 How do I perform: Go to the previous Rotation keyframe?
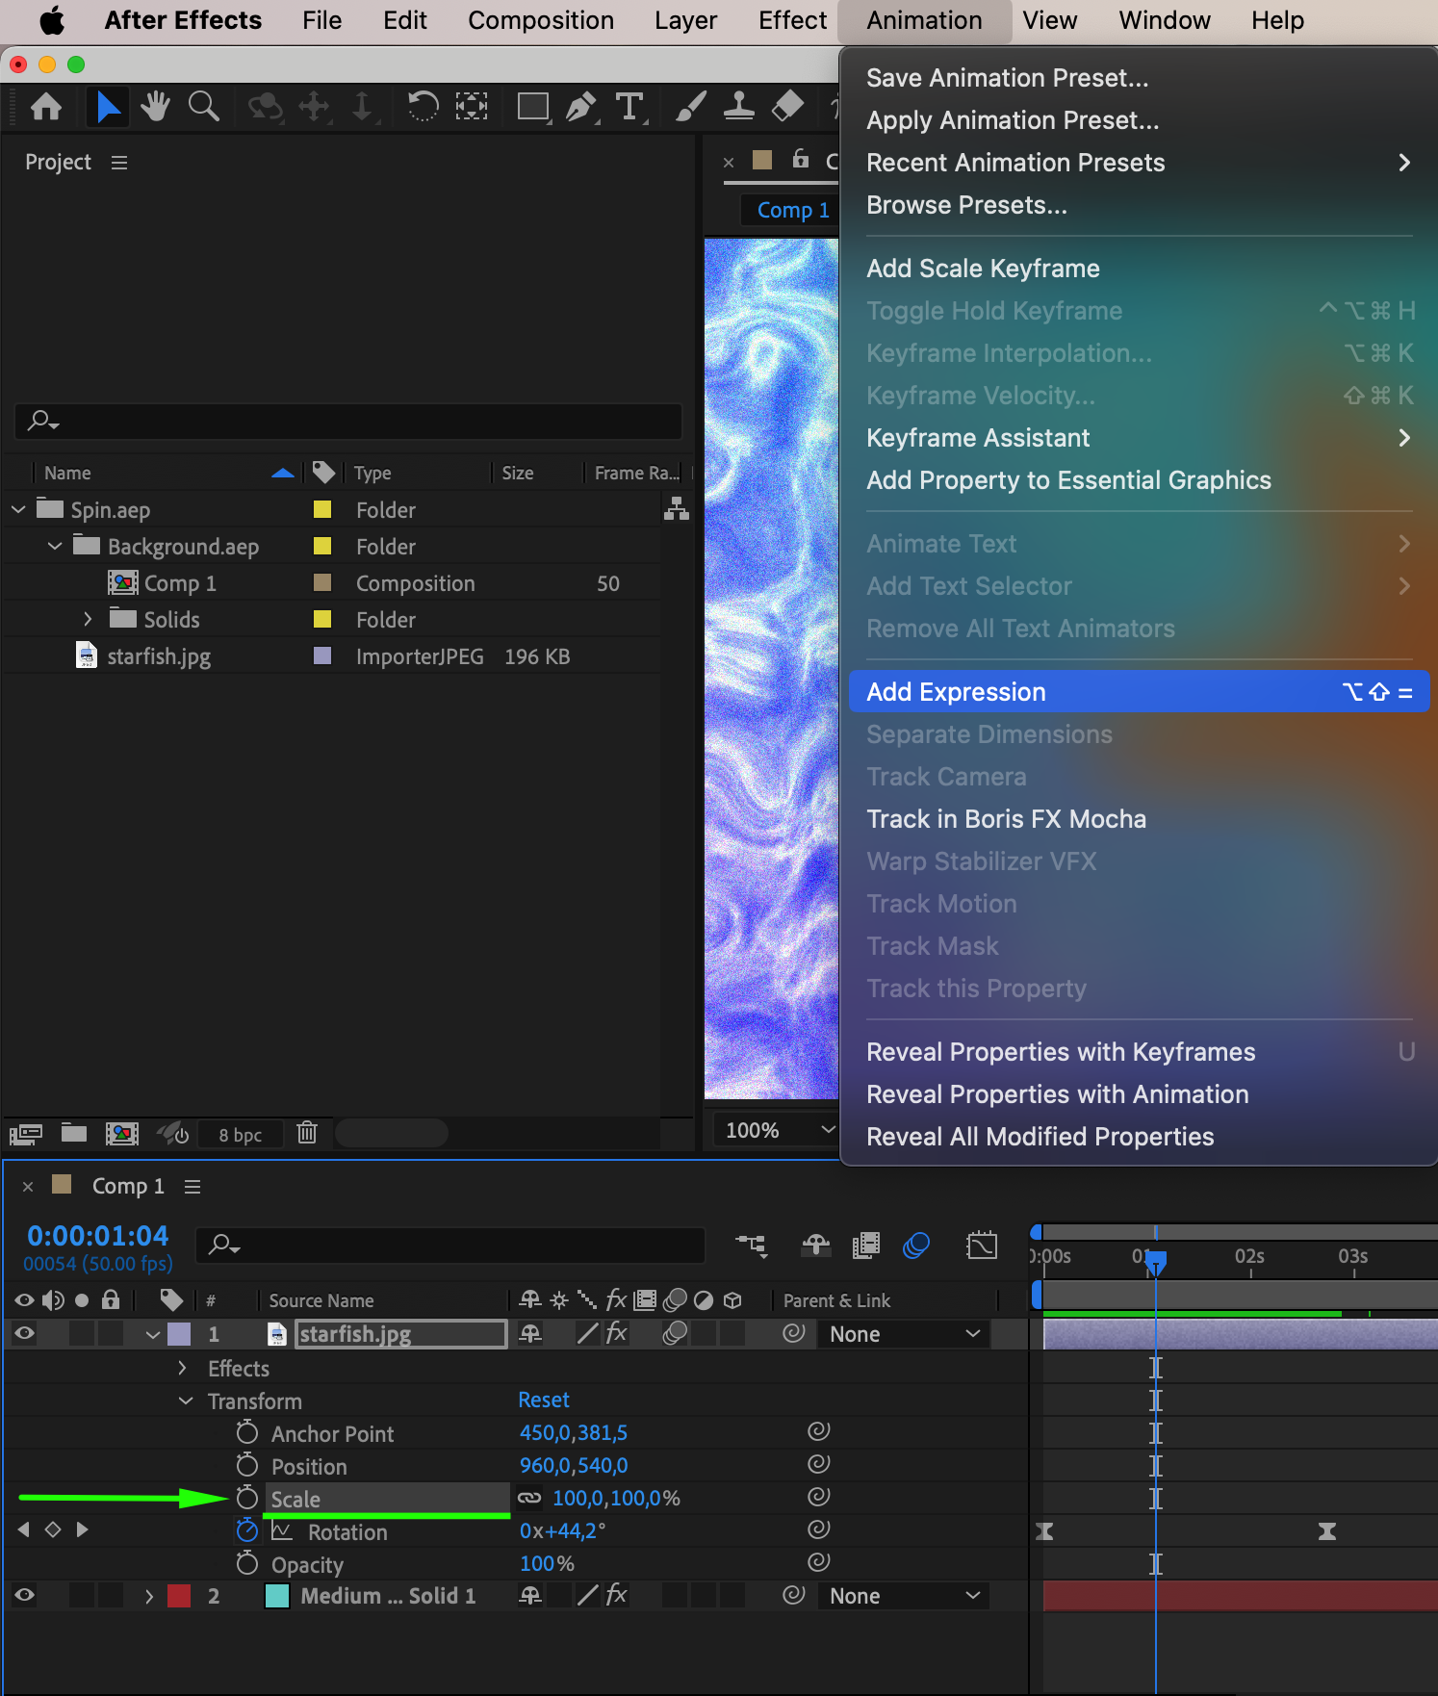pyautogui.click(x=24, y=1529)
